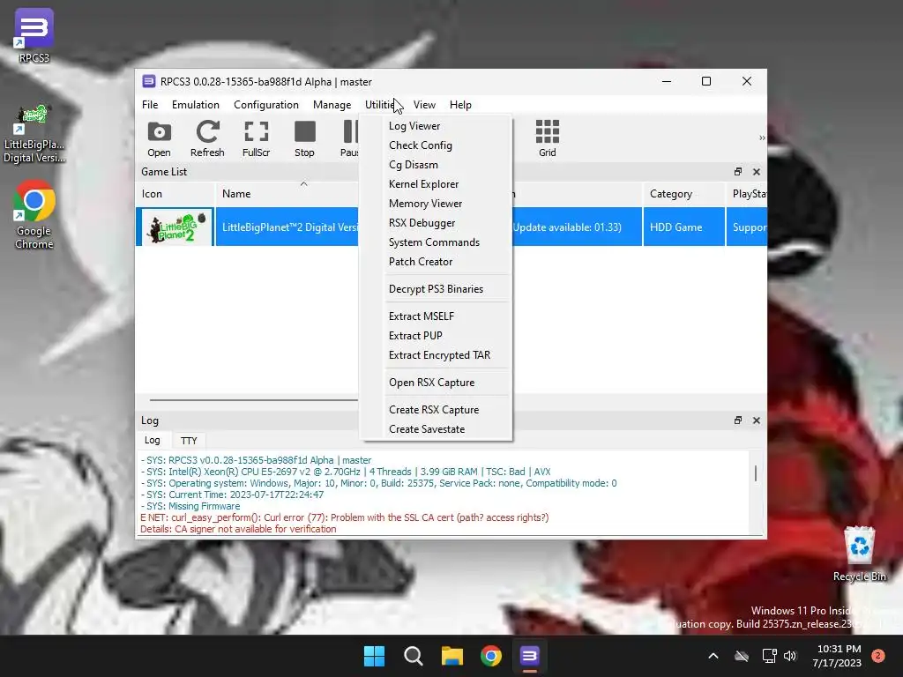Select the LittleBigPlanet 2 game icon thumbnail
The image size is (903, 677).
(x=175, y=227)
